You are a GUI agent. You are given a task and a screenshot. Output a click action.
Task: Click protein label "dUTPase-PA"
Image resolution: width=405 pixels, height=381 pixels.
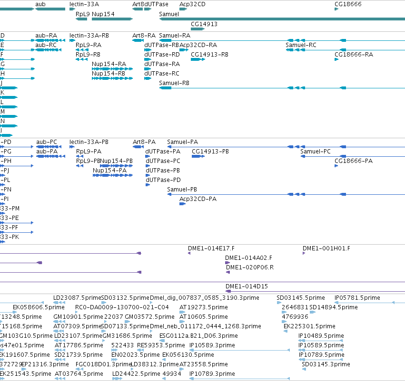coord(163,152)
